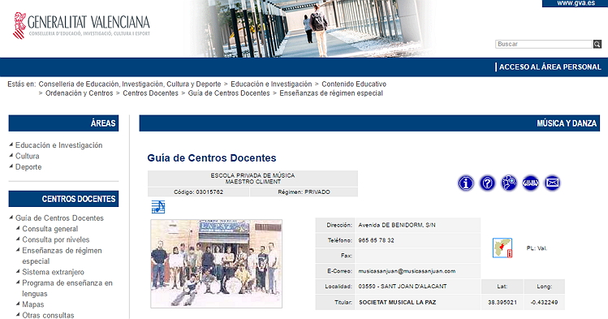Click the search magnifier button

tap(597, 44)
